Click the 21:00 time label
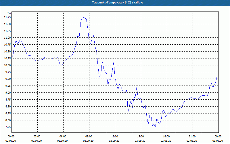 pyautogui.click(x=193, y=137)
